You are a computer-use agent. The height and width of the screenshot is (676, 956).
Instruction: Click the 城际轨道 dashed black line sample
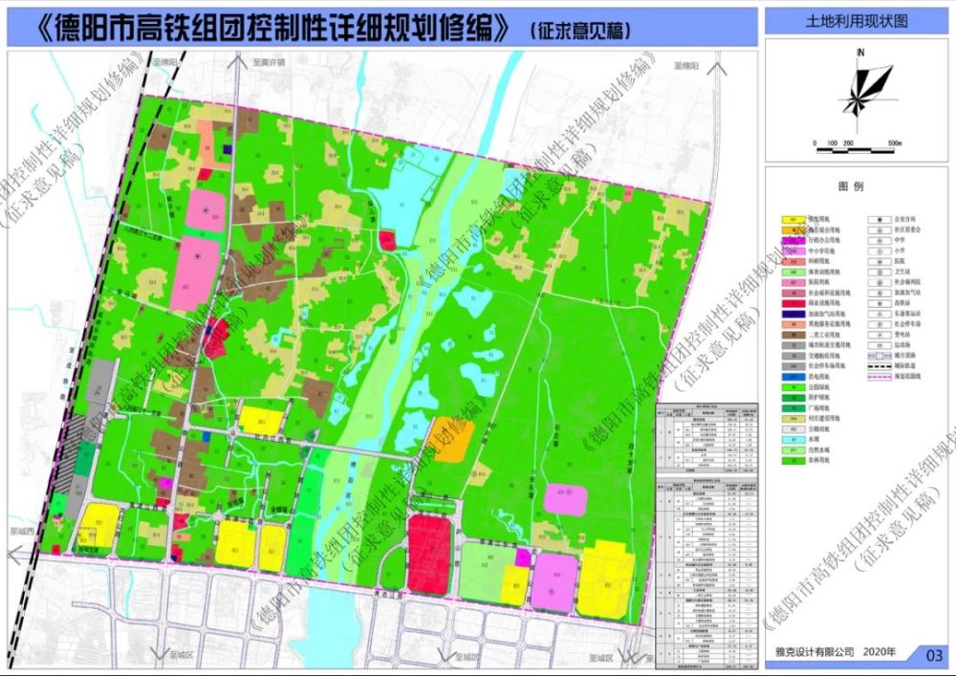click(879, 366)
